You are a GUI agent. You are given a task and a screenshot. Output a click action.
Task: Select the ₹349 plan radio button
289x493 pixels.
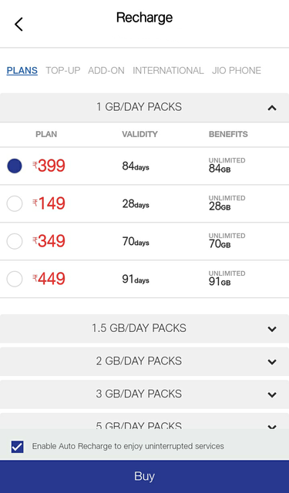[x=15, y=241]
